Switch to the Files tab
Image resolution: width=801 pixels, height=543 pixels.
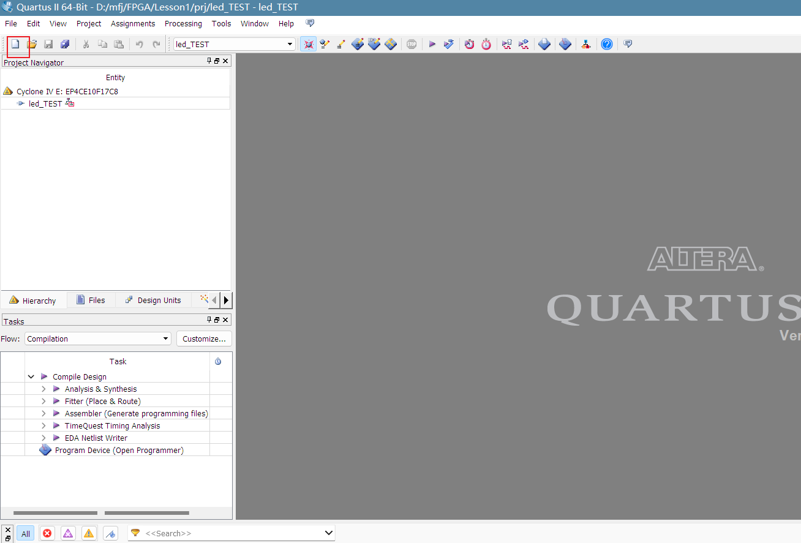pos(91,300)
